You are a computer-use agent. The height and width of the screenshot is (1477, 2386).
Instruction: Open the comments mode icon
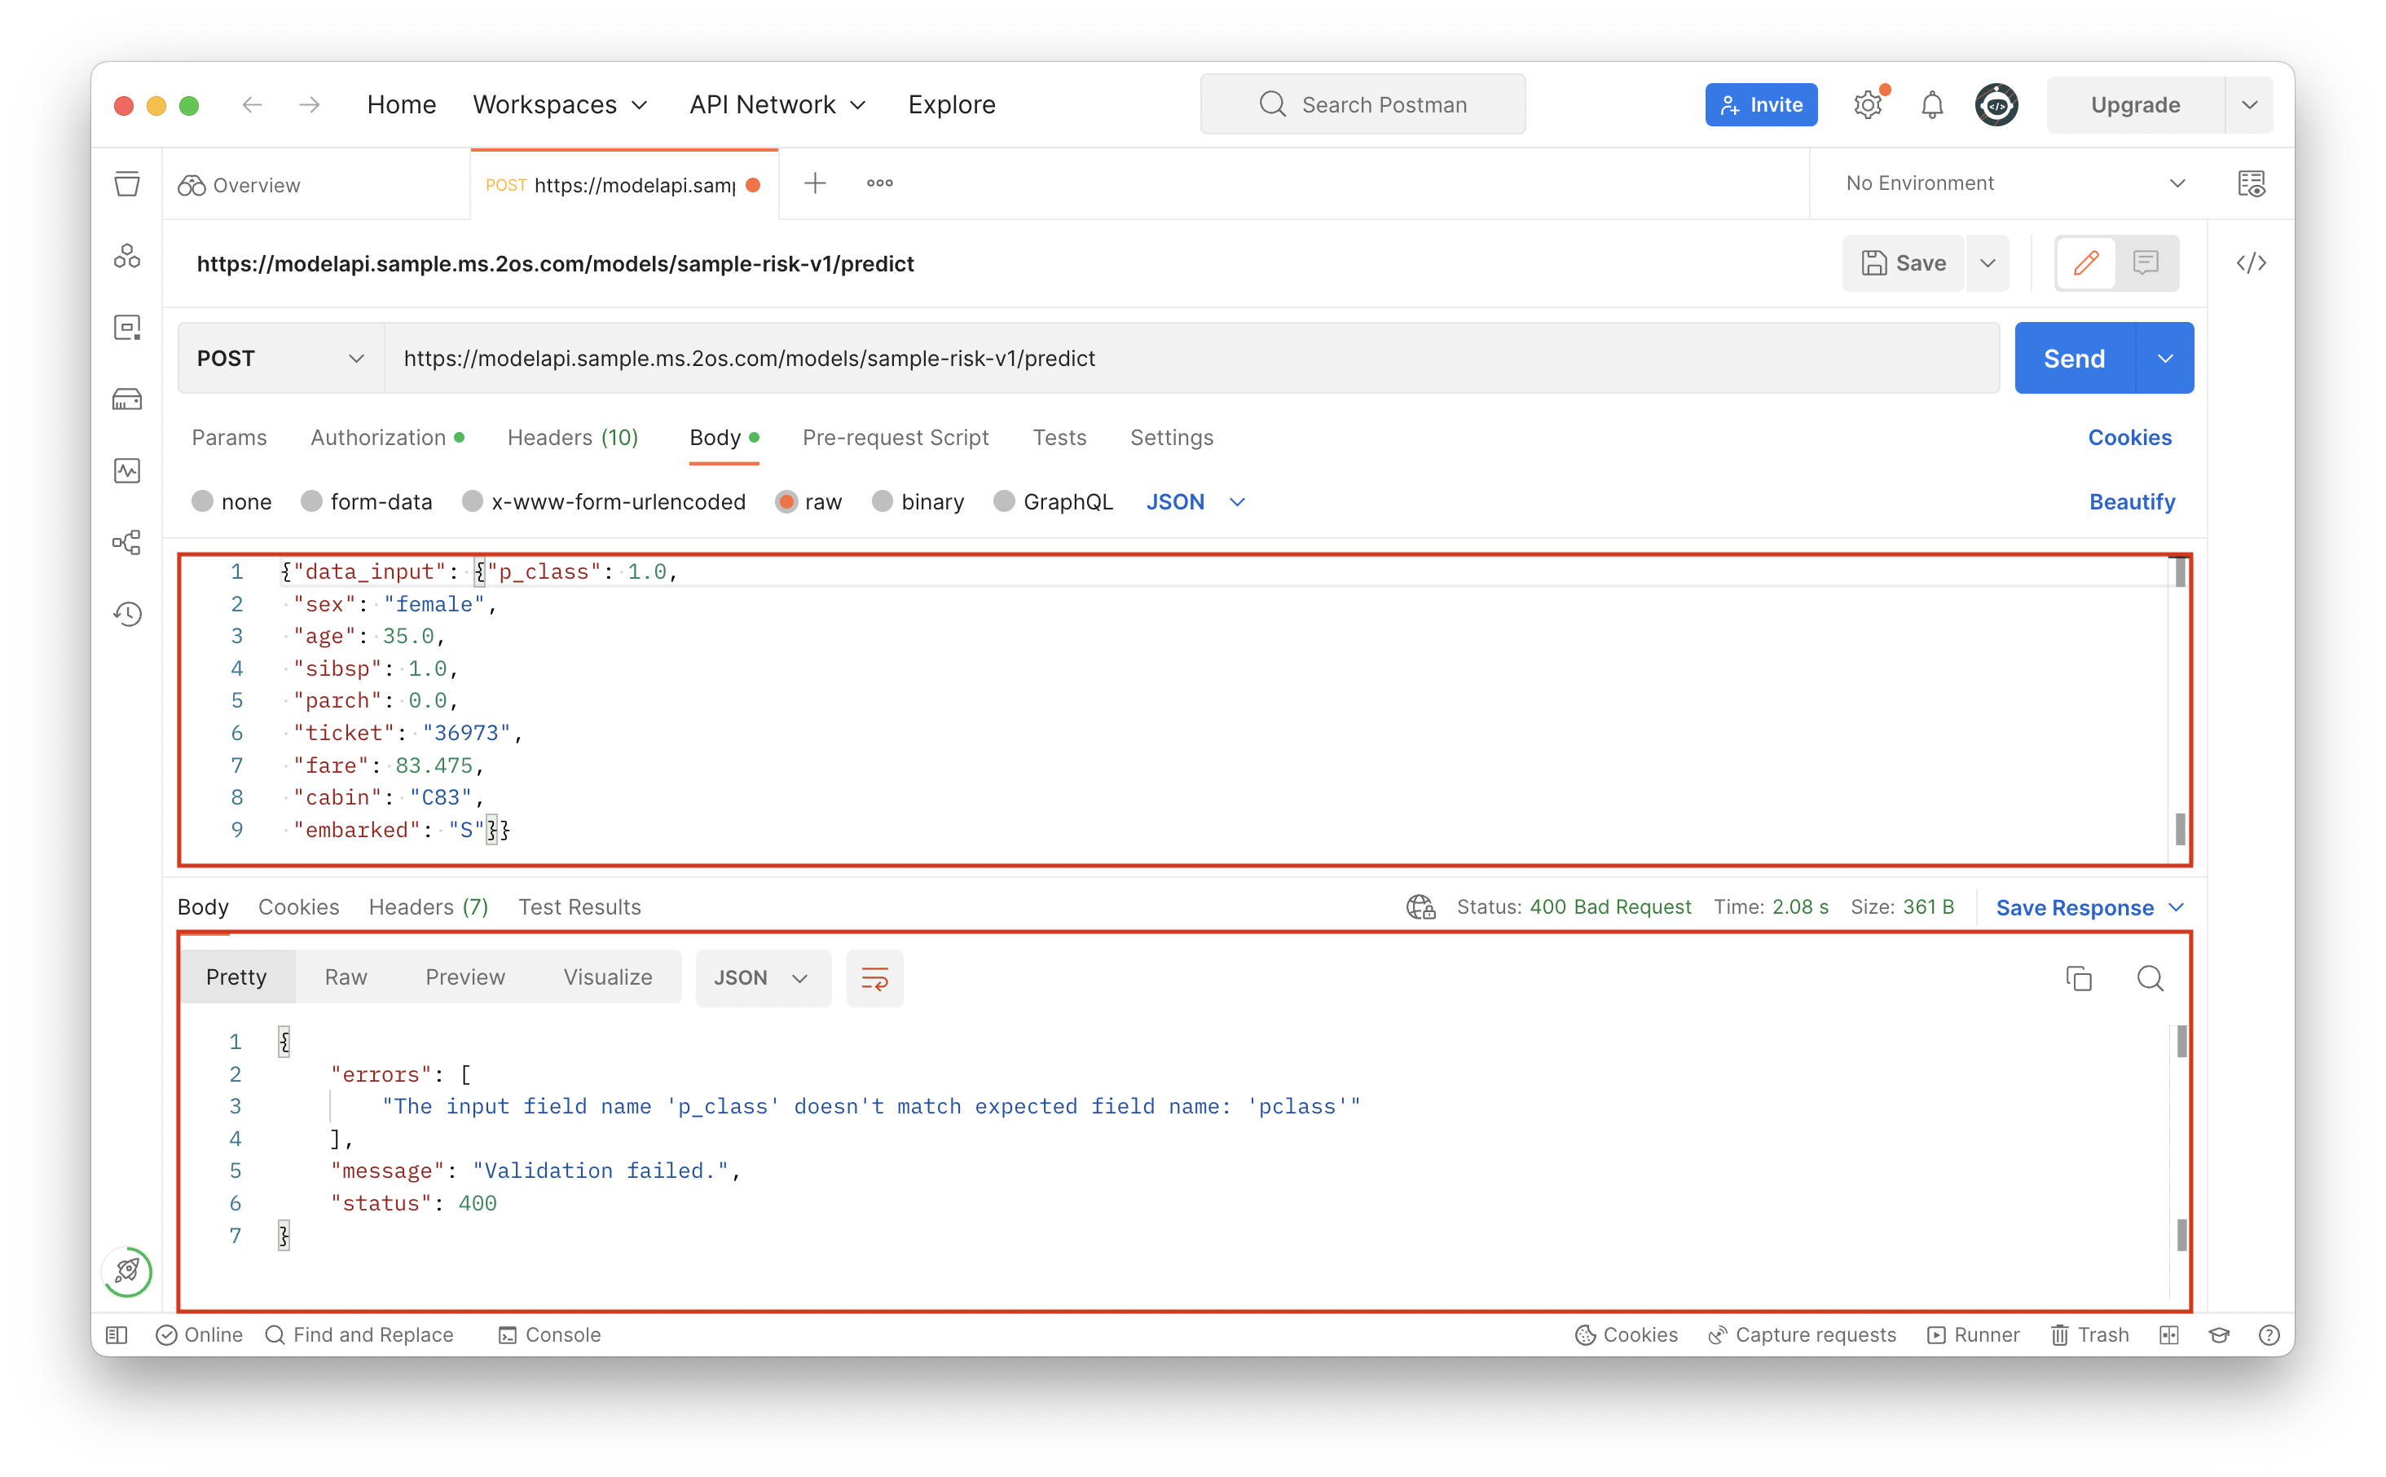[x=2145, y=262]
